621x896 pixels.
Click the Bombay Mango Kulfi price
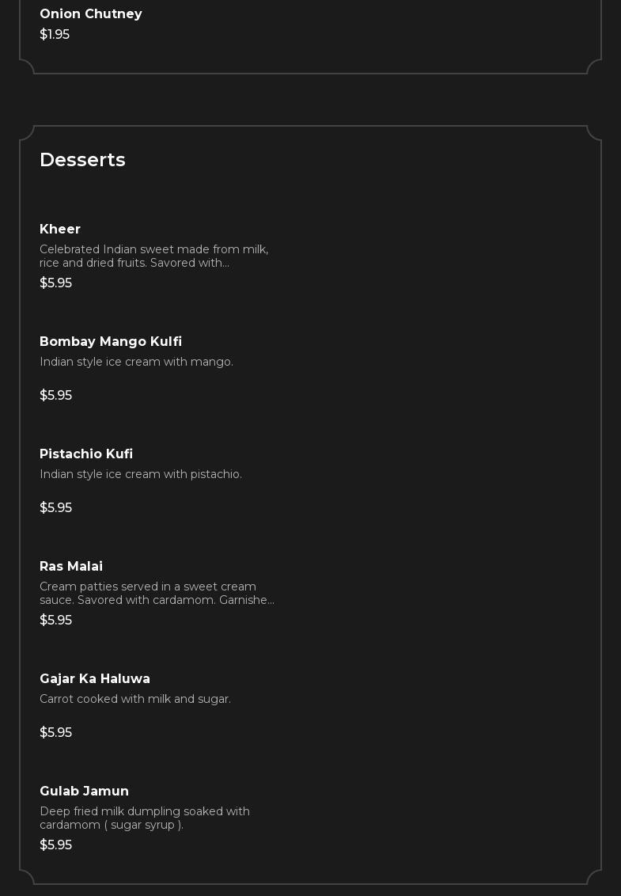(55, 396)
